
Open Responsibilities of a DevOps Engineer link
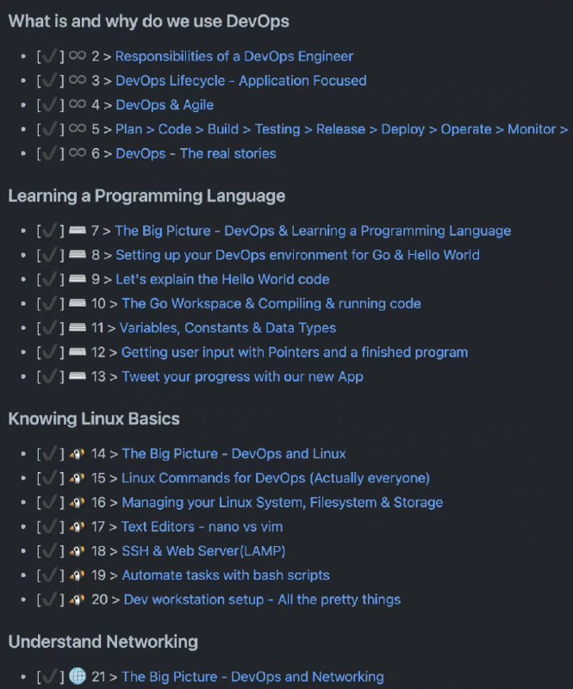[x=234, y=57]
